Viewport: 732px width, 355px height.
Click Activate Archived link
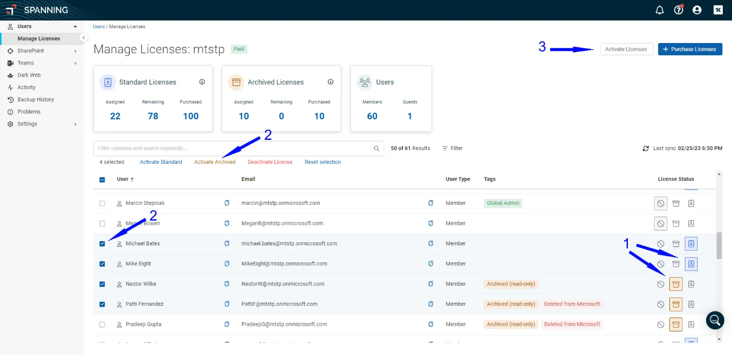214,162
